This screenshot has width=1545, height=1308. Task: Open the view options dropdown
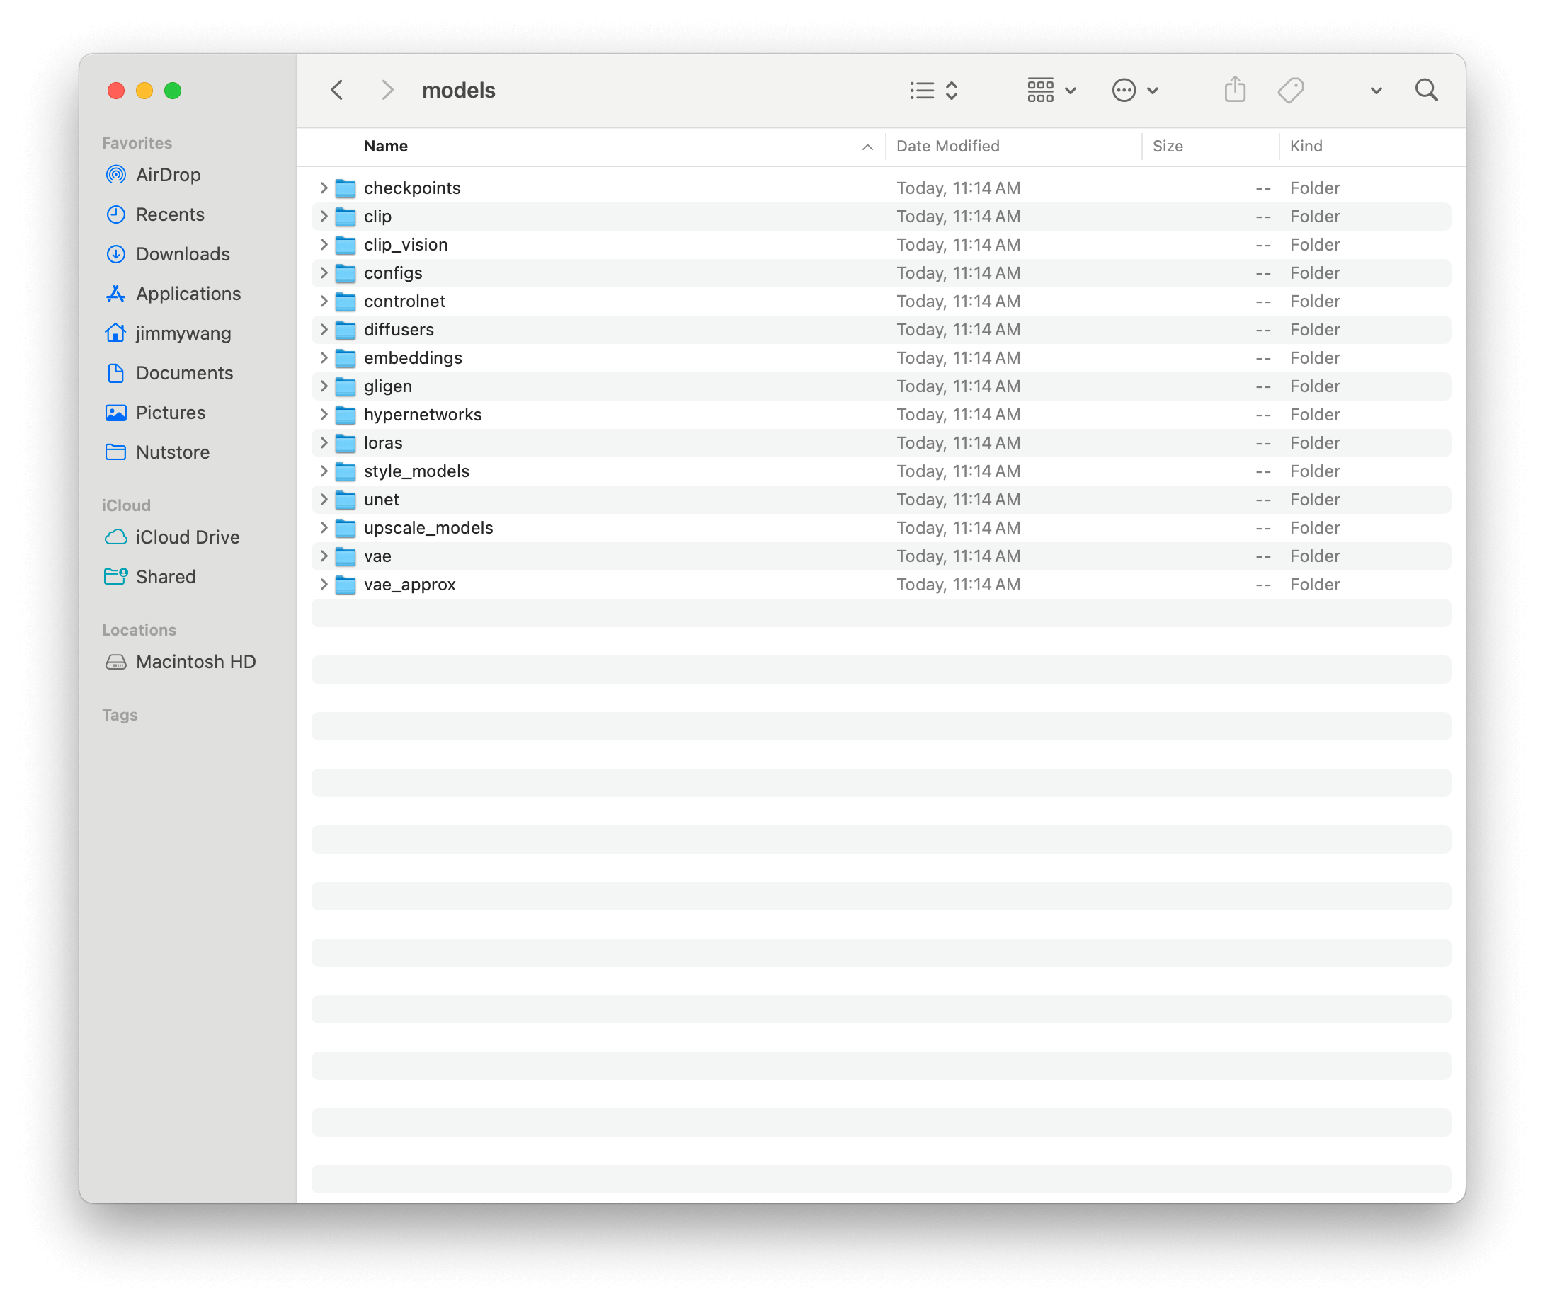click(933, 90)
